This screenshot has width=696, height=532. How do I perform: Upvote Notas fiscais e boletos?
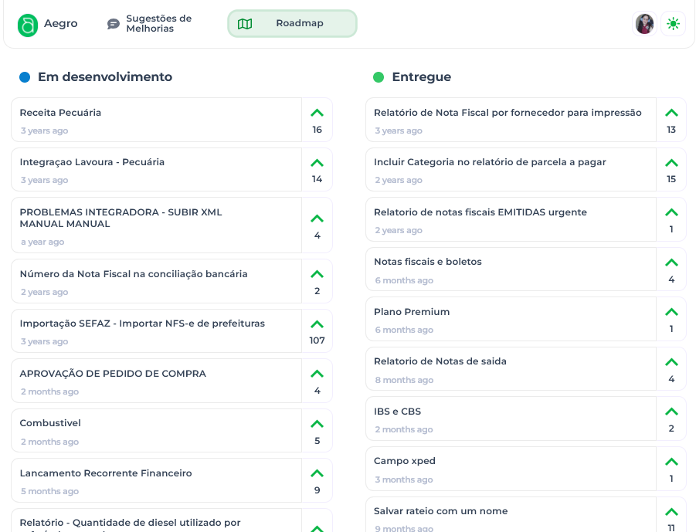click(671, 263)
